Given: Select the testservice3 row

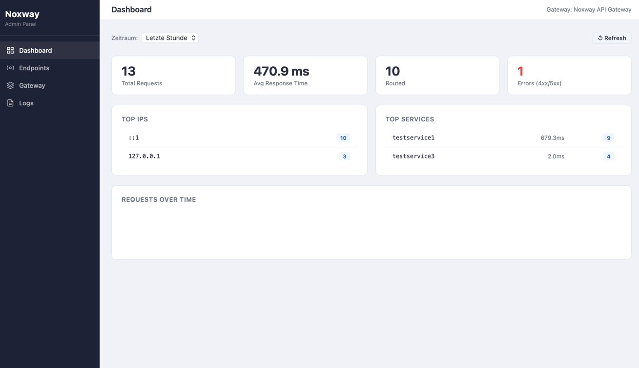Looking at the screenshot, I should pyautogui.click(x=503, y=156).
